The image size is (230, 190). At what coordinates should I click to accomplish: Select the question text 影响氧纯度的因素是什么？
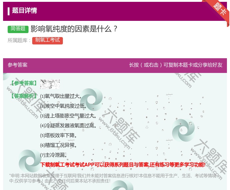click(74, 29)
